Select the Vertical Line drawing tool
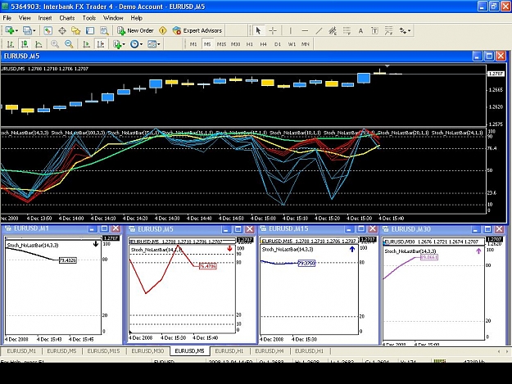 coord(290,30)
